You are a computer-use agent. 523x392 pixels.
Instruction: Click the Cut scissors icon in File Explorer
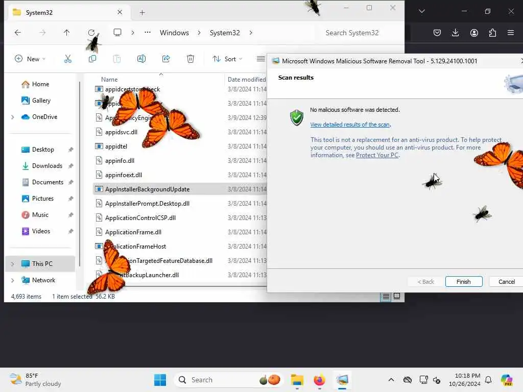click(x=68, y=59)
